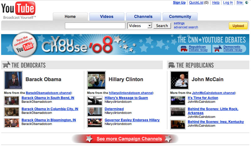The width and height of the screenshot is (251, 146).
Task: Click The CNN YouTube Debates banner title
Action: click(x=211, y=40)
